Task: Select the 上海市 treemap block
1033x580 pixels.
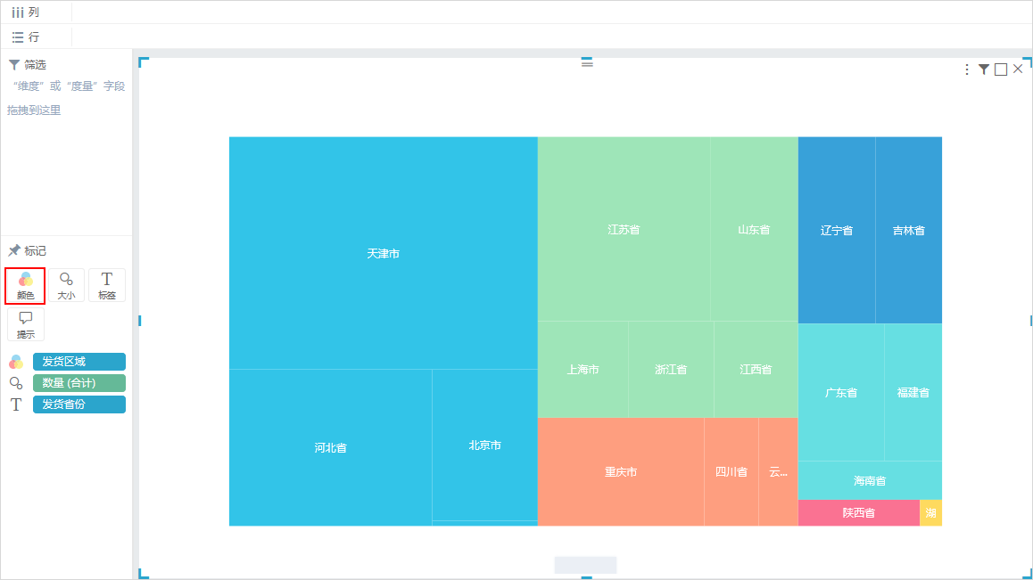Action: coord(583,370)
